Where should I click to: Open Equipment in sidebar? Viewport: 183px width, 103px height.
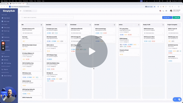5,56
